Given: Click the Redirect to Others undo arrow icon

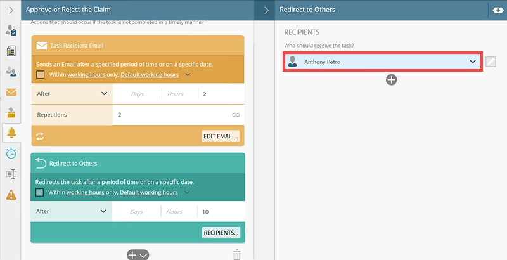Looking at the screenshot, I should (41, 163).
